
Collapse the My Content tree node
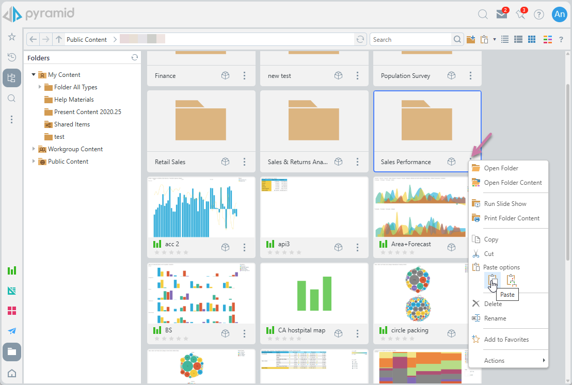[34, 75]
